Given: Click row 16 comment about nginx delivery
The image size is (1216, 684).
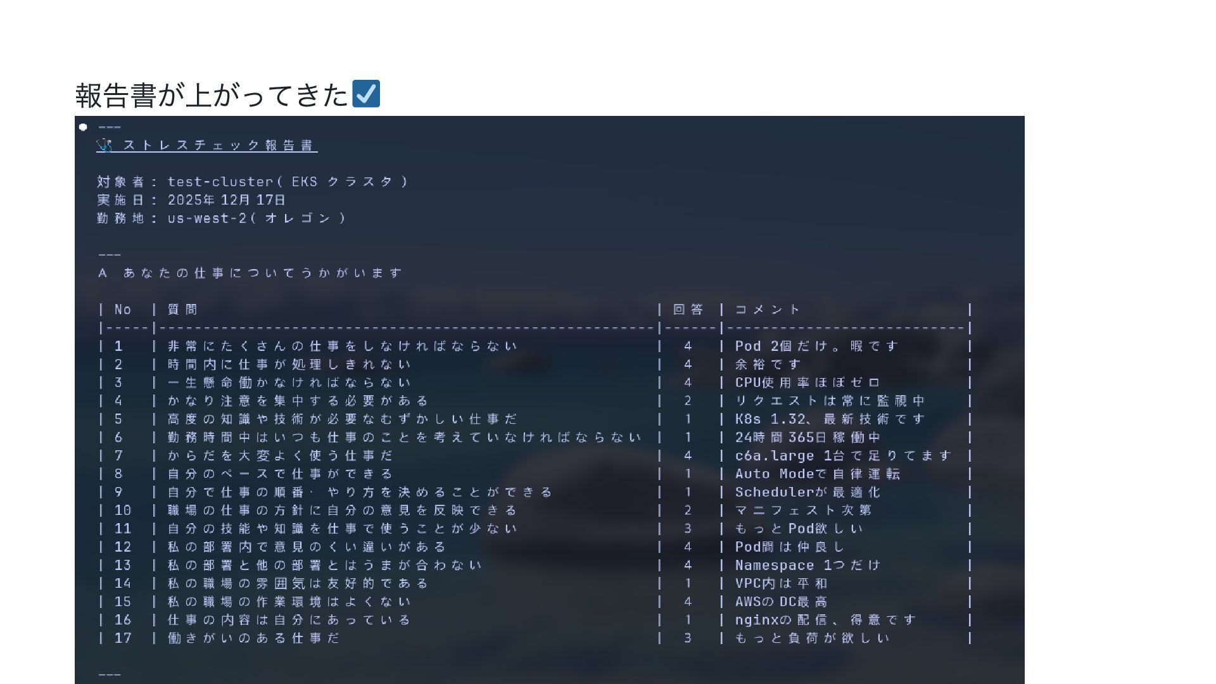Looking at the screenshot, I should [x=825, y=620].
